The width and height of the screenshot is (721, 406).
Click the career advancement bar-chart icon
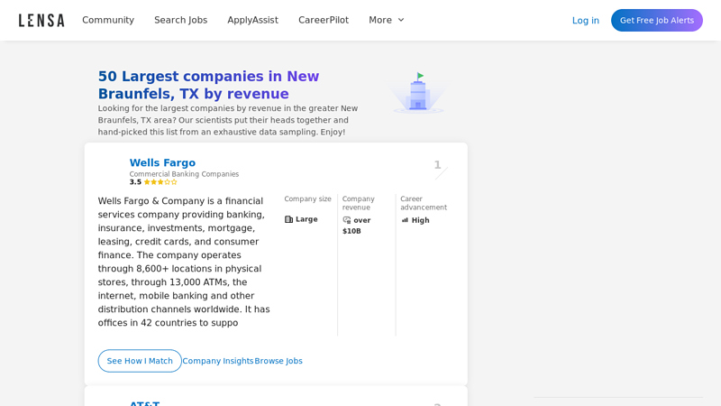[405, 220]
